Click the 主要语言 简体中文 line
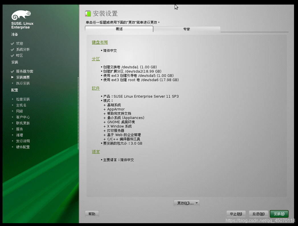 pyautogui.click(x=118, y=160)
